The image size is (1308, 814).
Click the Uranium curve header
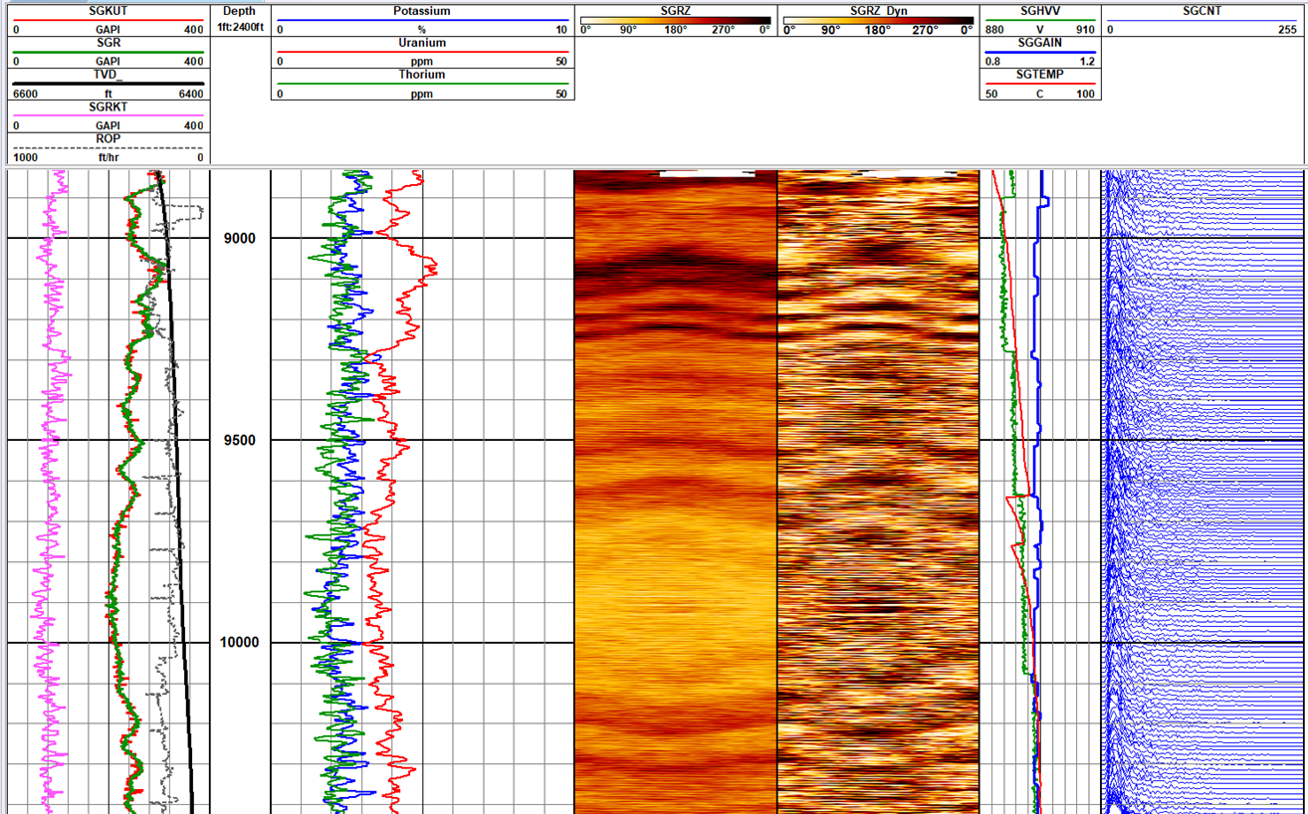423,44
